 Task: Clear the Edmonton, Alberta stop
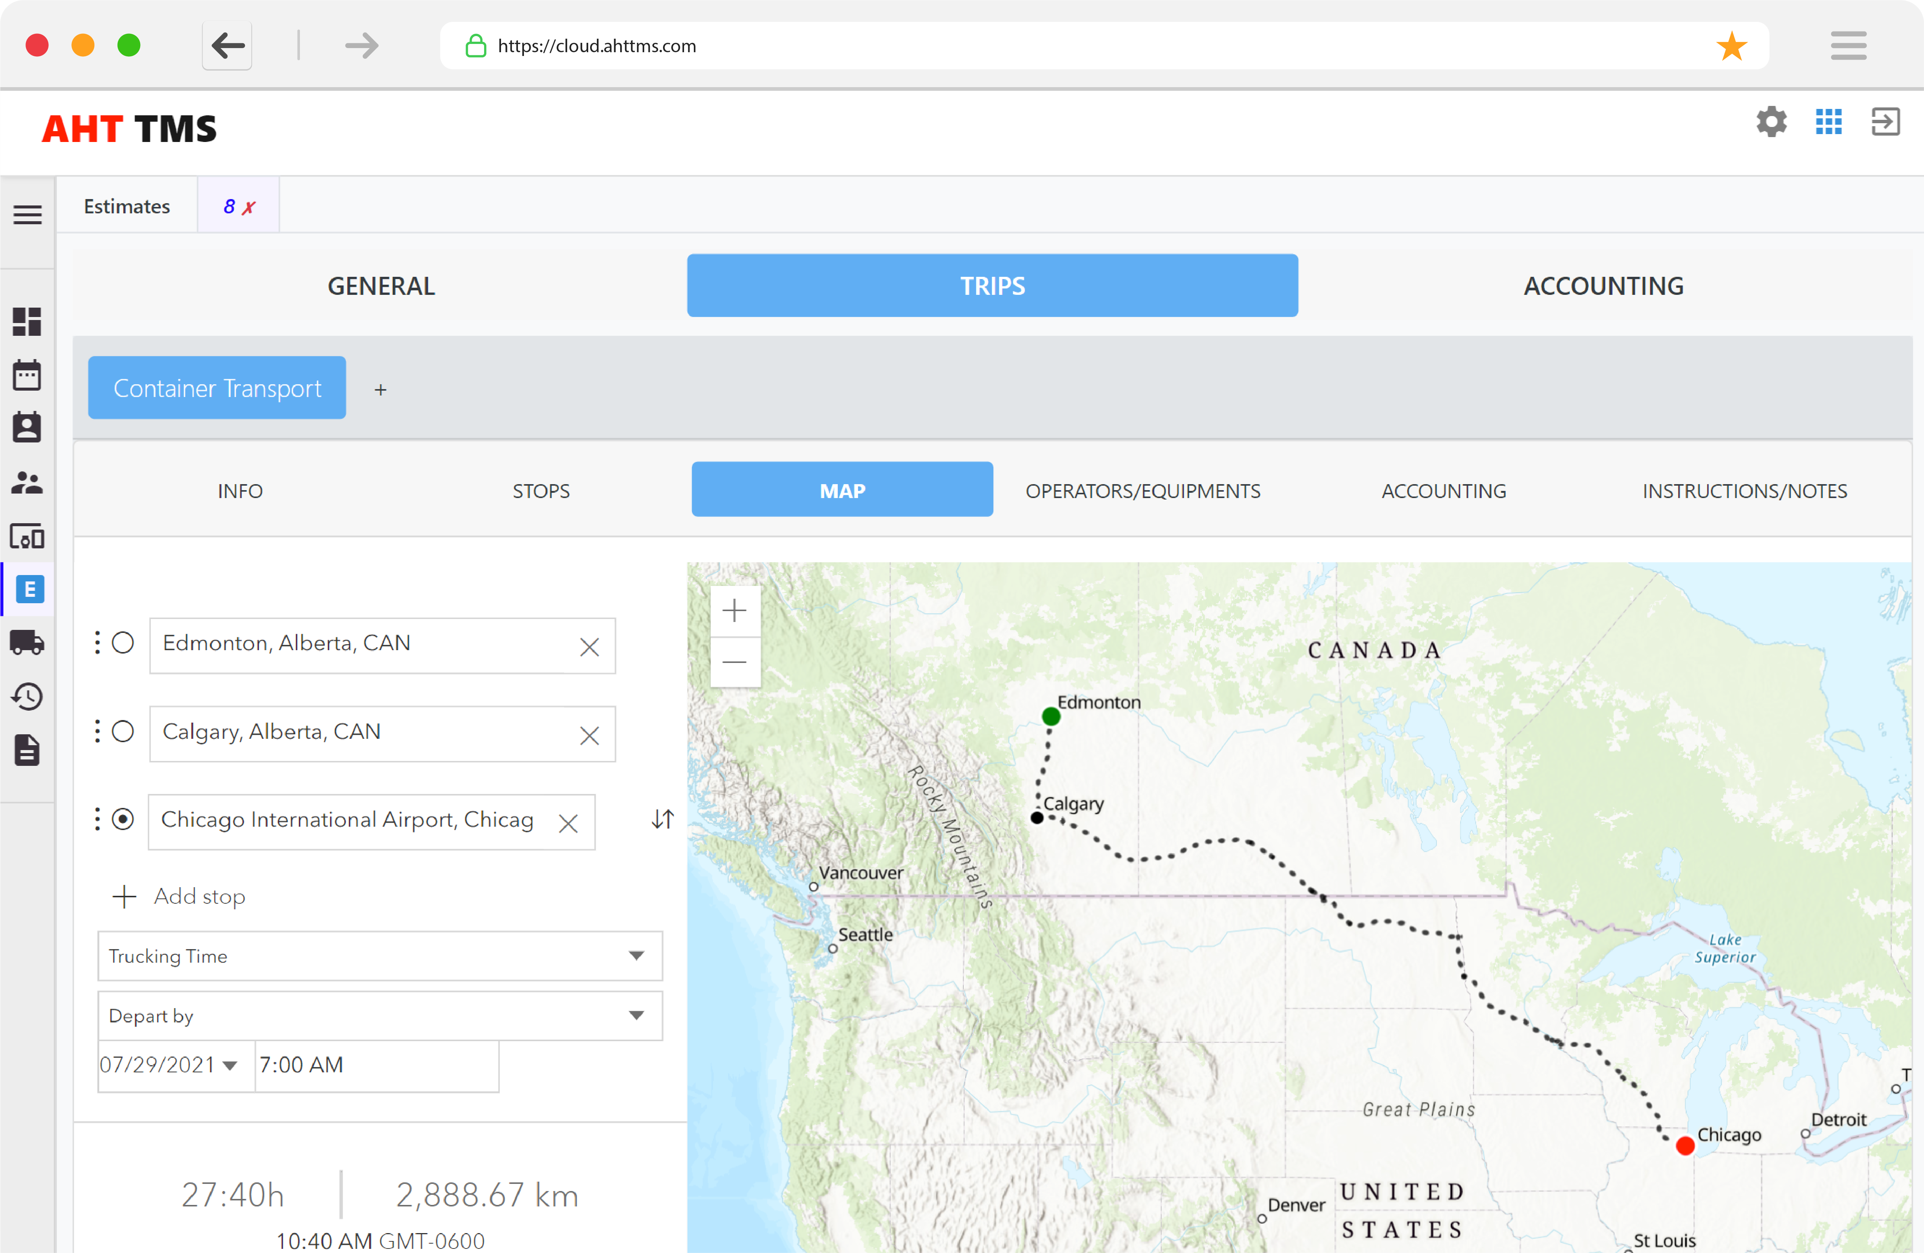[589, 647]
